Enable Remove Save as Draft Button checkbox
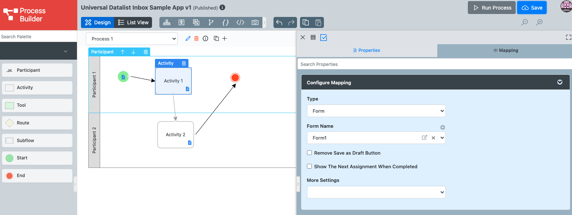This screenshot has width=572, height=215. pos(310,153)
